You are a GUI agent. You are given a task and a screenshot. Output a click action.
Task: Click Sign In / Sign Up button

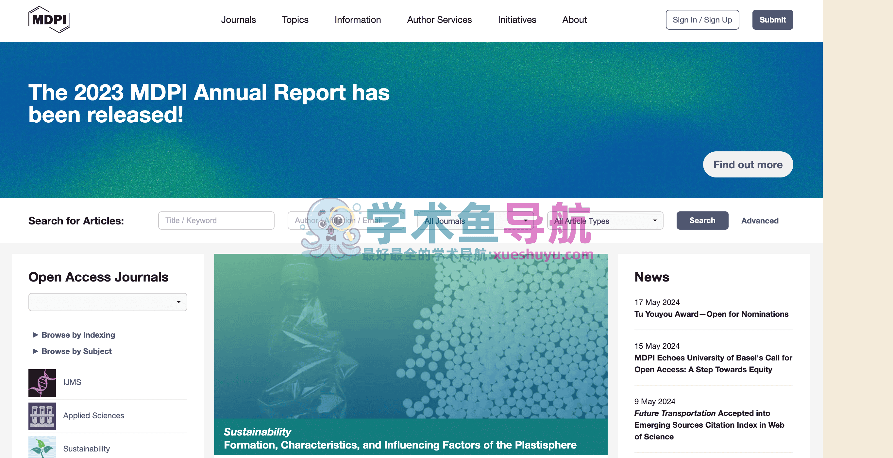[x=702, y=20]
